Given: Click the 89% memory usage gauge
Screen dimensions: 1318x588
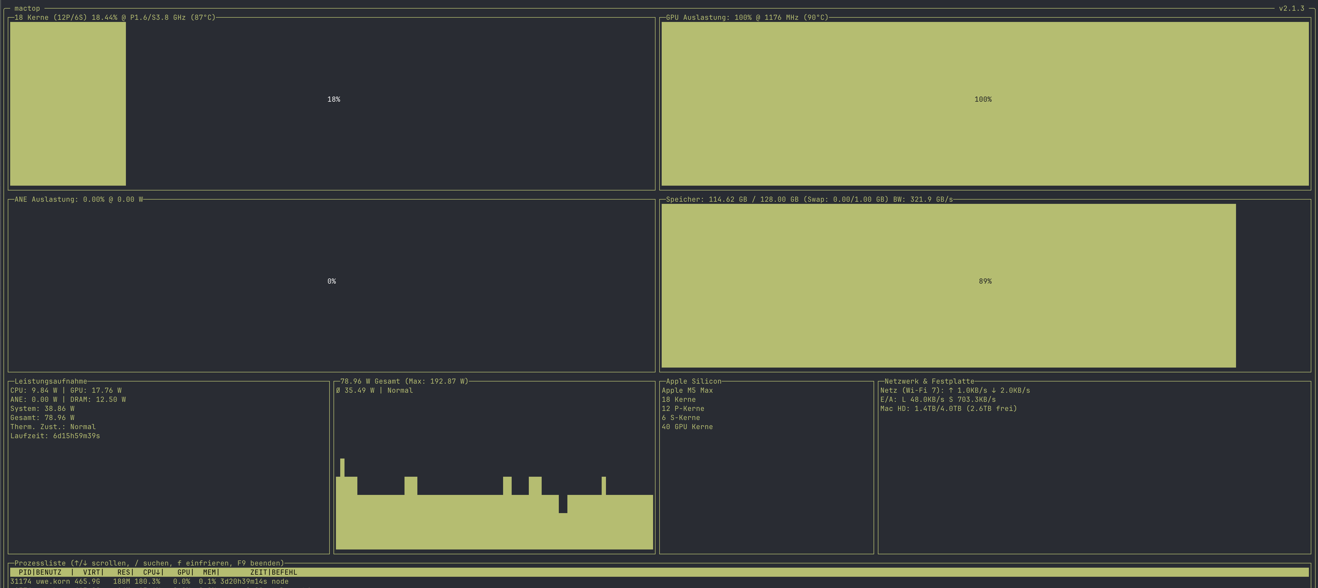Looking at the screenshot, I should pos(985,285).
